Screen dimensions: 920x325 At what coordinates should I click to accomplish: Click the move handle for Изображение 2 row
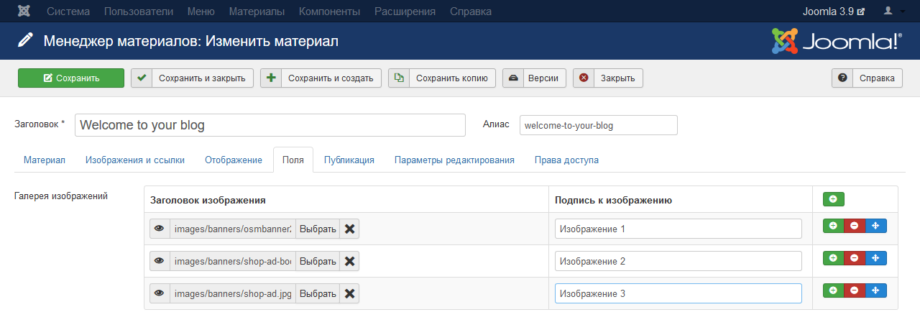tap(875, 257)
